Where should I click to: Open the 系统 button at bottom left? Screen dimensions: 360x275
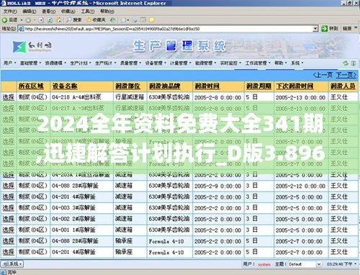point(12,264)
